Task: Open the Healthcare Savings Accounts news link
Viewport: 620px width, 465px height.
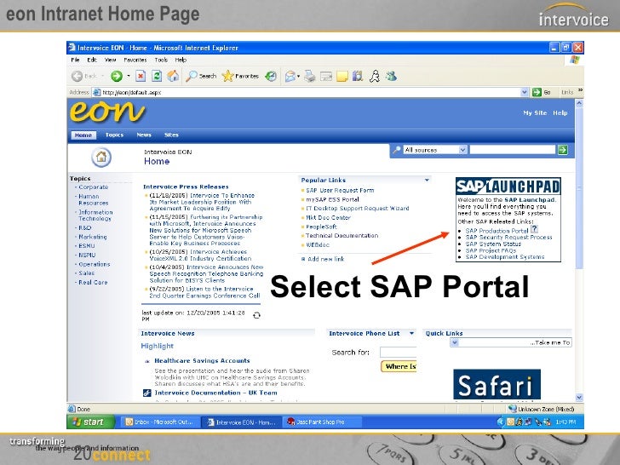Action: coord(202,360)
